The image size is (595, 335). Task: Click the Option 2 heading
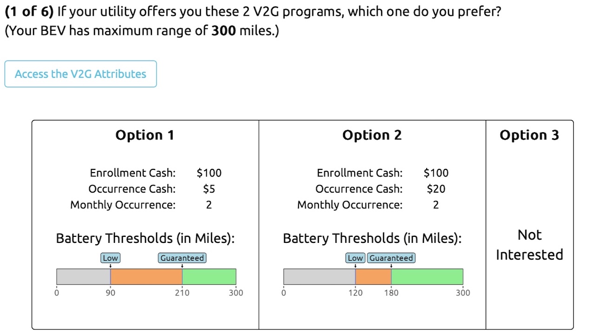tap(372, 135)
